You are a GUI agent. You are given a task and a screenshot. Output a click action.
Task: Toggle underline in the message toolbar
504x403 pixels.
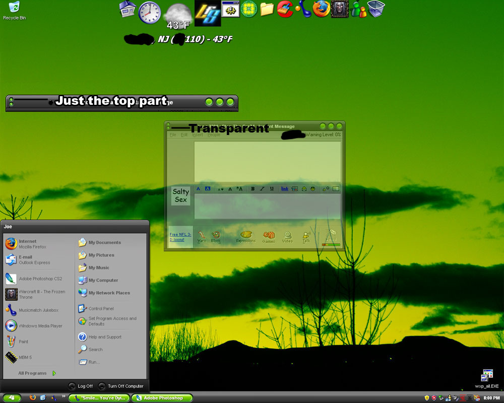(272, 188)
